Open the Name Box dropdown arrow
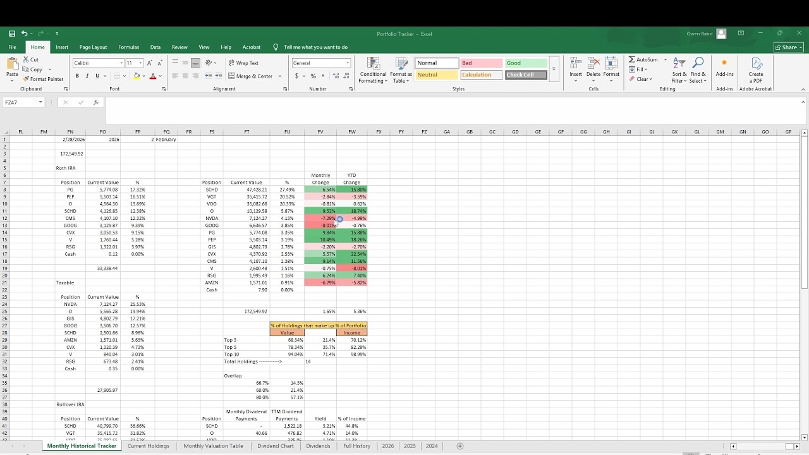The height and width of the screenshot is (455, 809). [x=40, y=102]
